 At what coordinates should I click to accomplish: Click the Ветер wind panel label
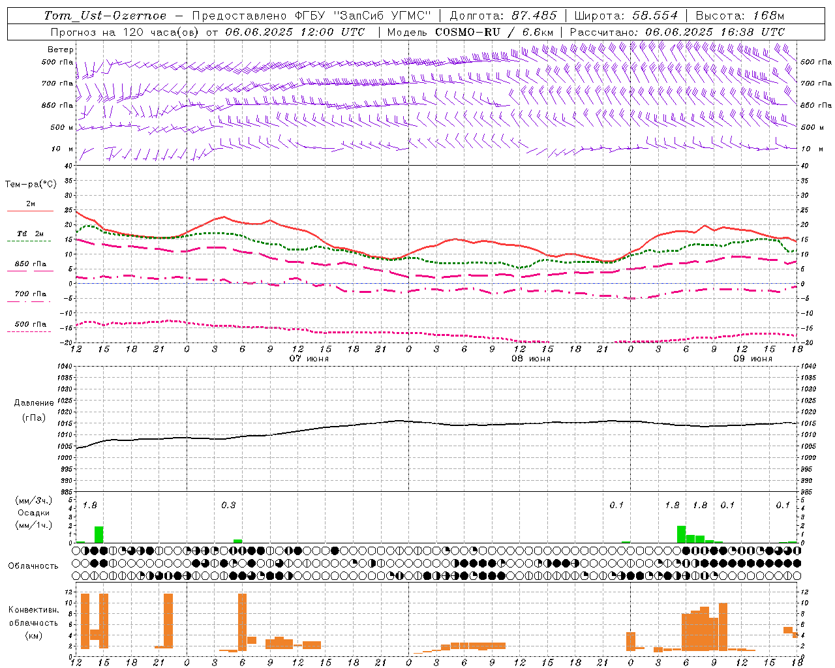[60, 50]
